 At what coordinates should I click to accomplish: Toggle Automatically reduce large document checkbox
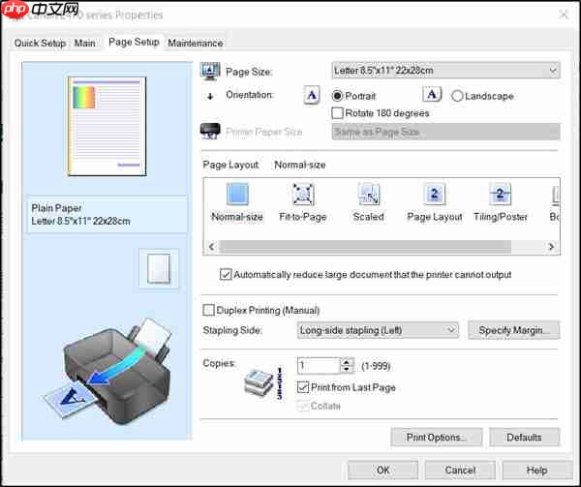coord(226,274)
